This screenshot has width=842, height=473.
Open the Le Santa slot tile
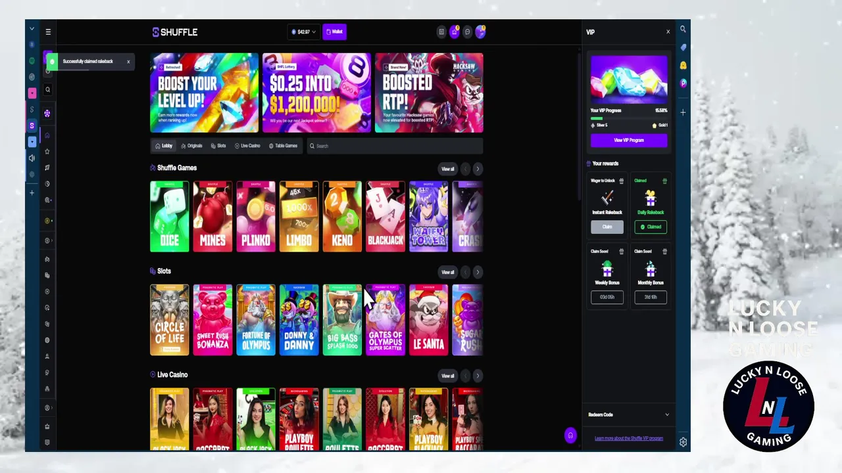[x=429, y=320]
